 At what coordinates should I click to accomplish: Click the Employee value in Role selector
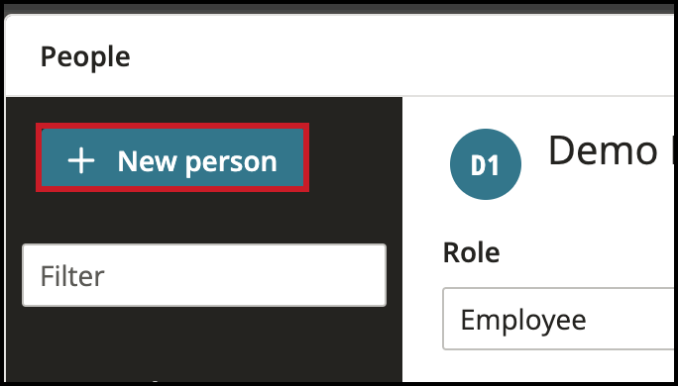tap(523, 320)
